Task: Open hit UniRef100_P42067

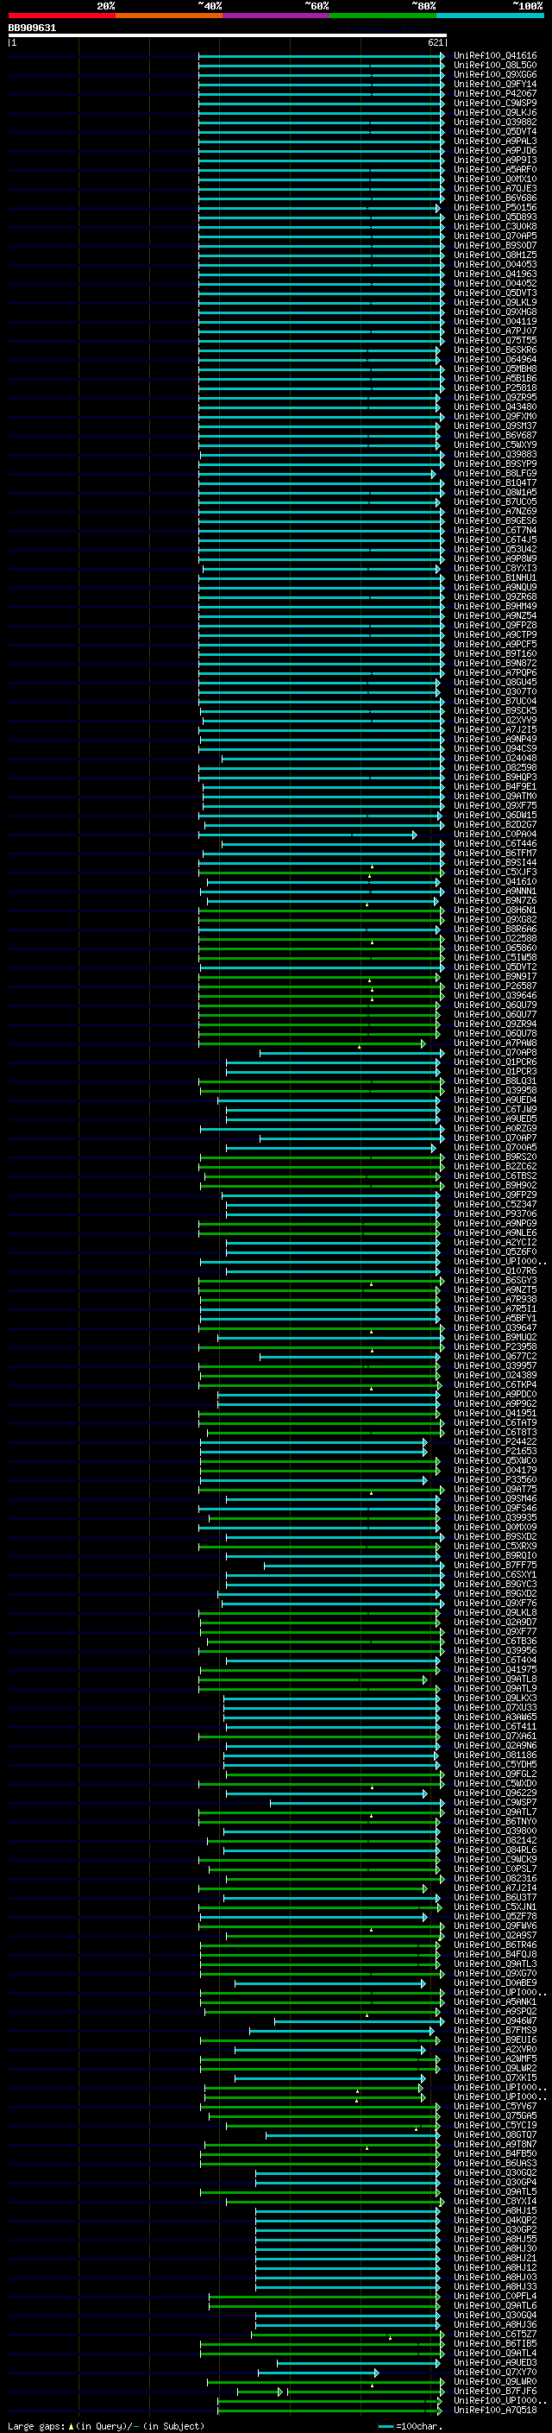Action: coord(495,93)
